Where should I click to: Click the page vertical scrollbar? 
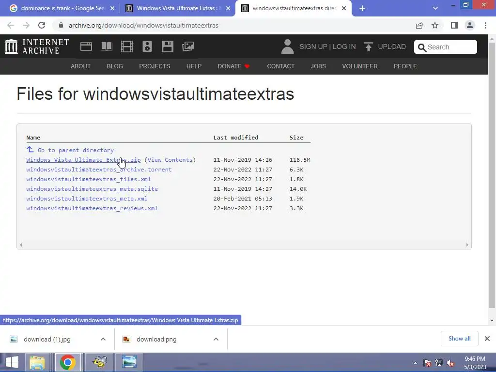pos(492,175)
